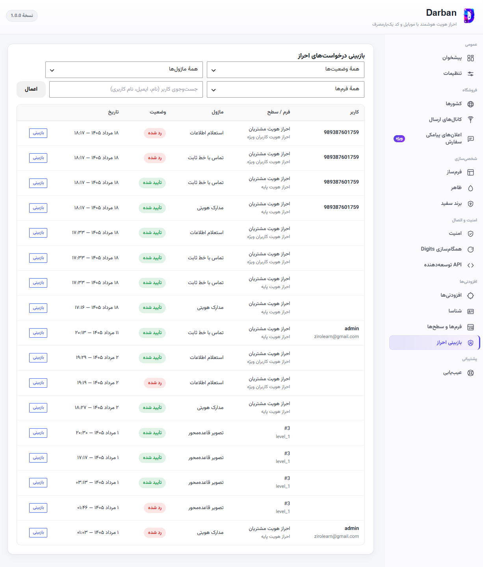Click the نسخهٔ 1.0.0 version badge
483x567 pixels.
[x=22, y=15]
